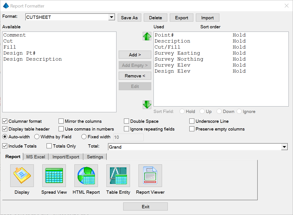Viewport: 293px width, 215px height.
Task: Click the Table Entity icon
Action: click(118, 176)
